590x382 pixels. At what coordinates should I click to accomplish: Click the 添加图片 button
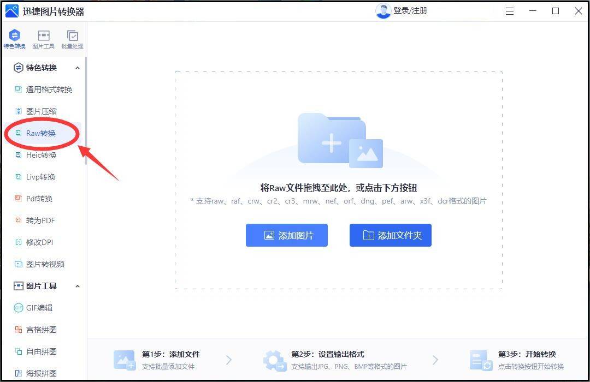286,235
